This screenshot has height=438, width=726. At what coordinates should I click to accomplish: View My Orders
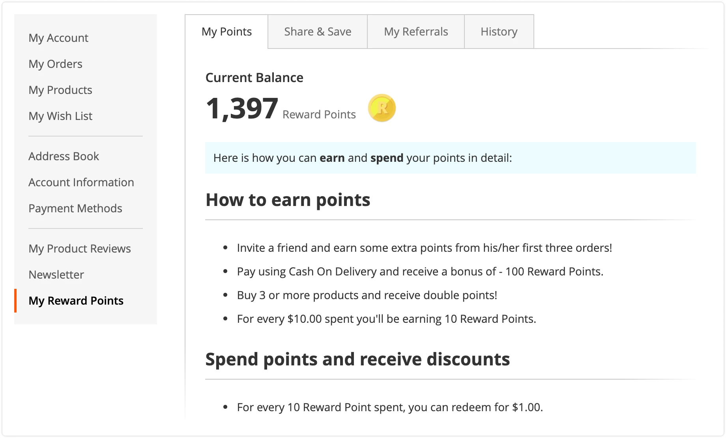coord(55,64)
